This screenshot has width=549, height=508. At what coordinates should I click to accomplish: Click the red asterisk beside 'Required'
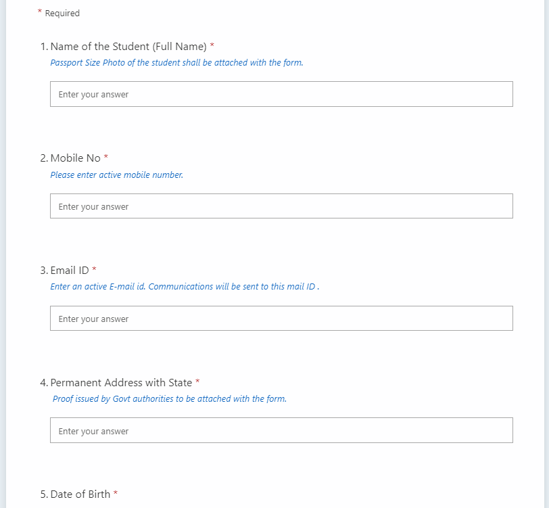tap(40, 11)
